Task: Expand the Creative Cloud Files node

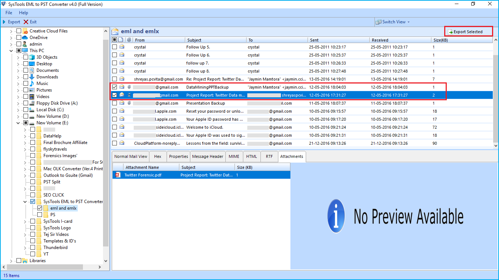Action: pos(11,31)
